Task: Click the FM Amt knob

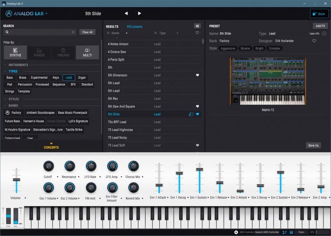Action: click(91, 188)
